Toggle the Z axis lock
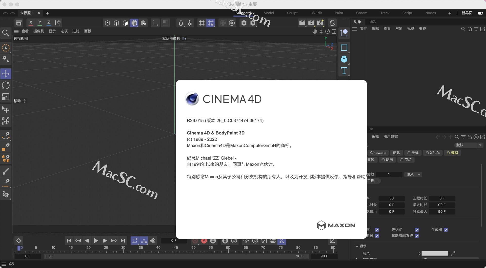The height and width of the screenshot is (268, 486). pyautogui.click(x=49, y=23)
